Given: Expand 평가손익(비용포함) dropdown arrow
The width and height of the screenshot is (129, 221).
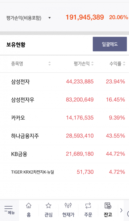Looking at the screenshot, I should click(49, 18).
